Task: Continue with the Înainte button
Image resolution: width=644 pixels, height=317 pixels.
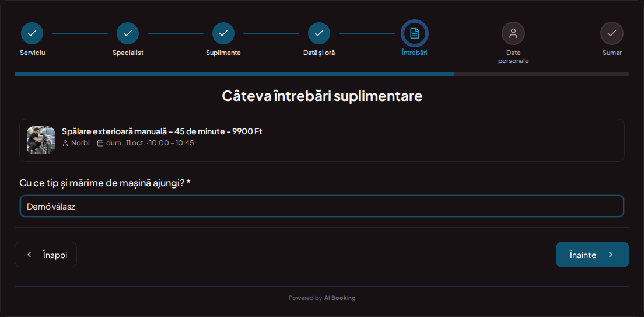Action: pyautogui.click(x=592, y=255)
